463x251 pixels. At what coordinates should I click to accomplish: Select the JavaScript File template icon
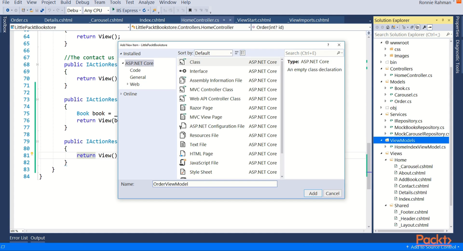pyautogui.click(x=183, y=163)
